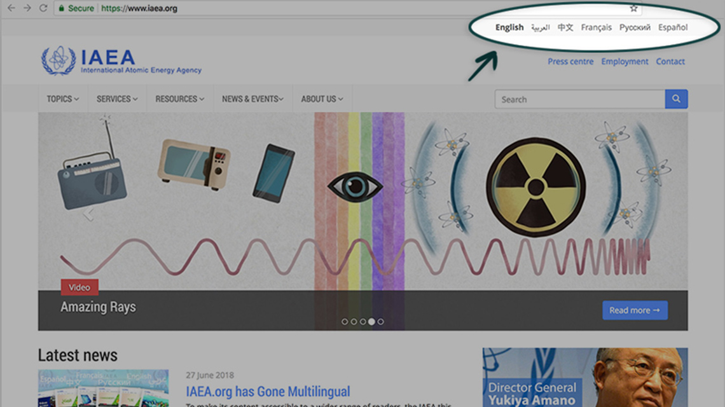
Task: Open the TOPICS dropdown menu
Action: (62, 99)
